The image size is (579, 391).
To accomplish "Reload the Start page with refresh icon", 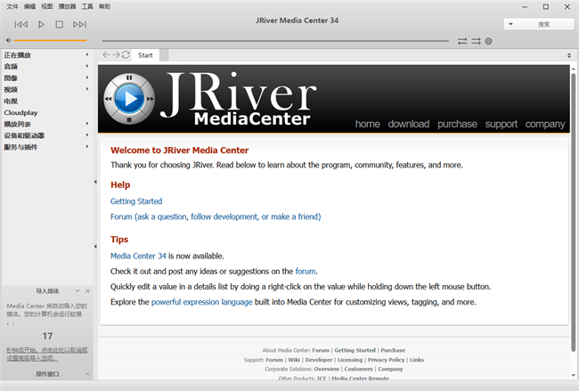I will [x=126, y=55].
